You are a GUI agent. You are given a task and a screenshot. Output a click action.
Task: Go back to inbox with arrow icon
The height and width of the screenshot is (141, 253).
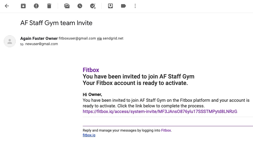(7, 6)
